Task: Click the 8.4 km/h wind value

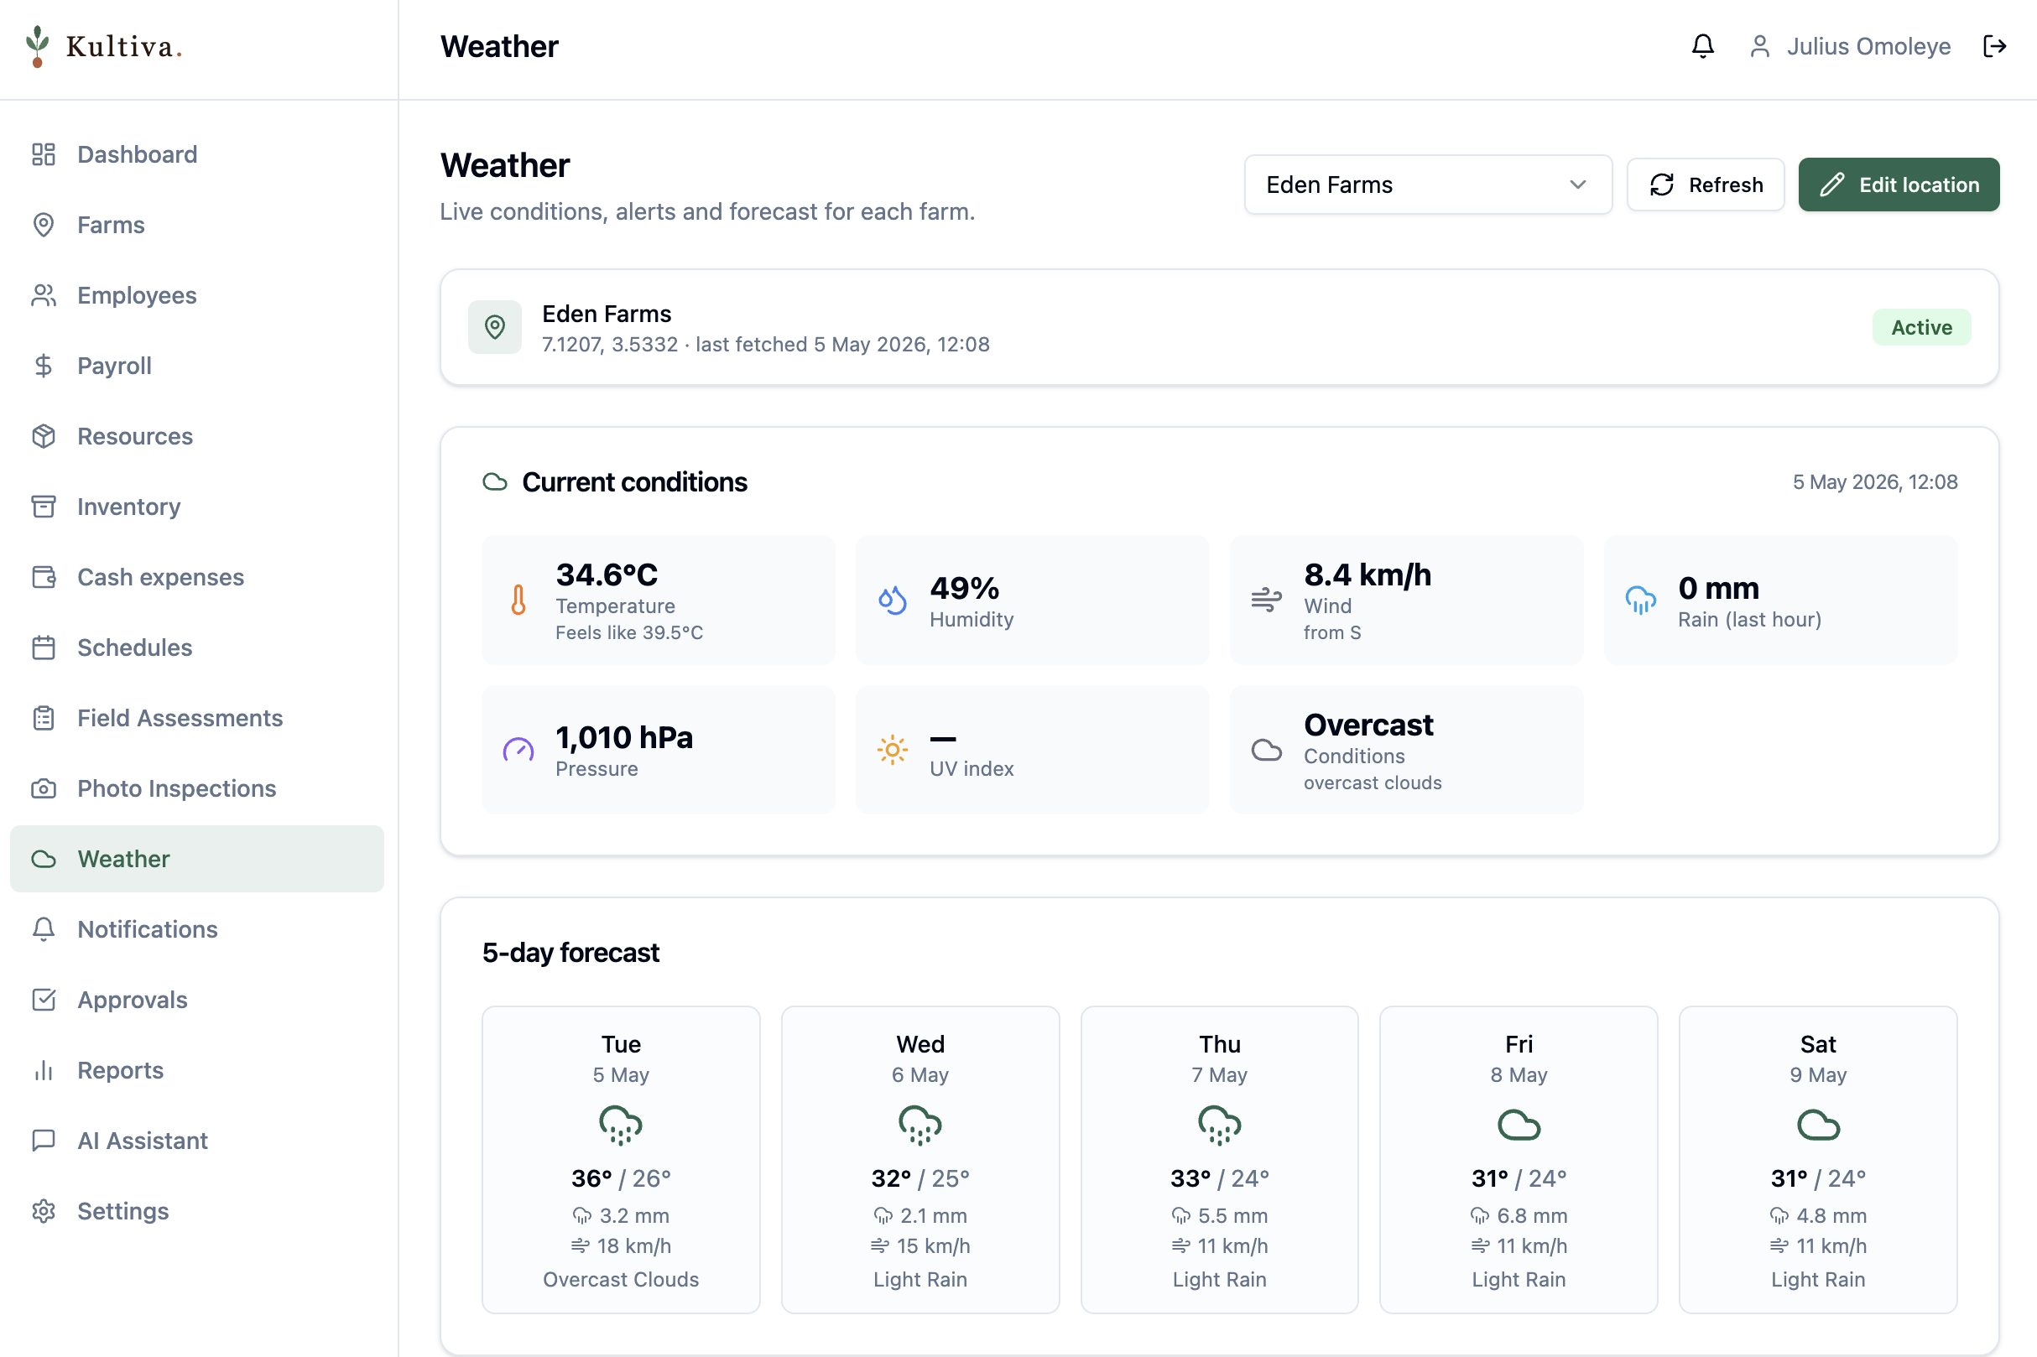Action: pos(1368,575)
